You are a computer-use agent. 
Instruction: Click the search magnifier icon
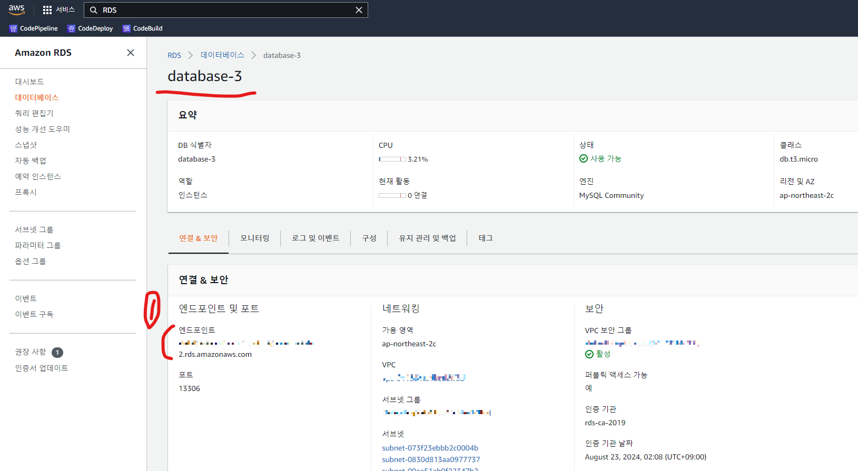(x=94, y=10)
